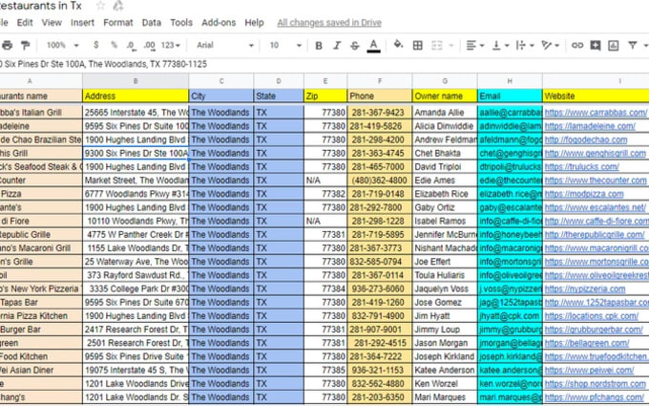
Task: Click 'All changes saved in Drive' link
Action: [329, 23]
